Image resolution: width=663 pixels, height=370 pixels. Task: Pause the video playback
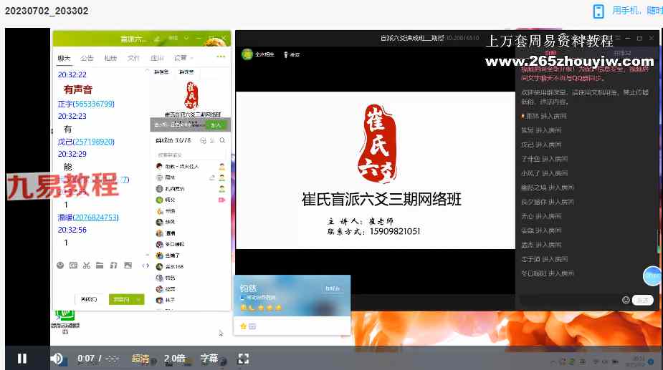tap(22, 359)
